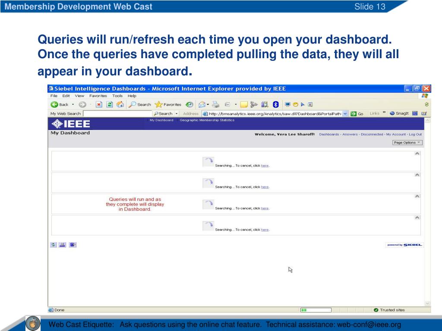Click the page scrollbar up arrow

[427, 121]
